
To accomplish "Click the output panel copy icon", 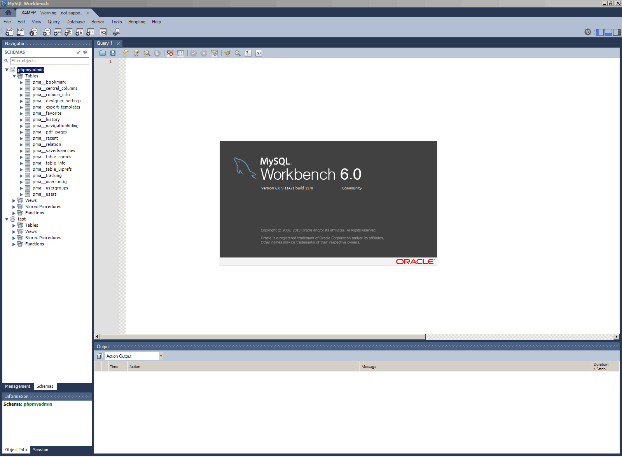I will click(x=100, y=356).
